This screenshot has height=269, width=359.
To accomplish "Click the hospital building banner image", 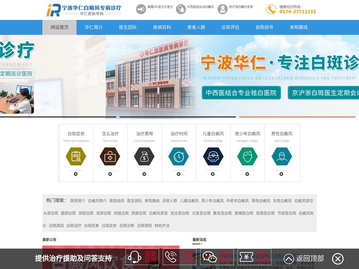I will click(x=151, y=77).
